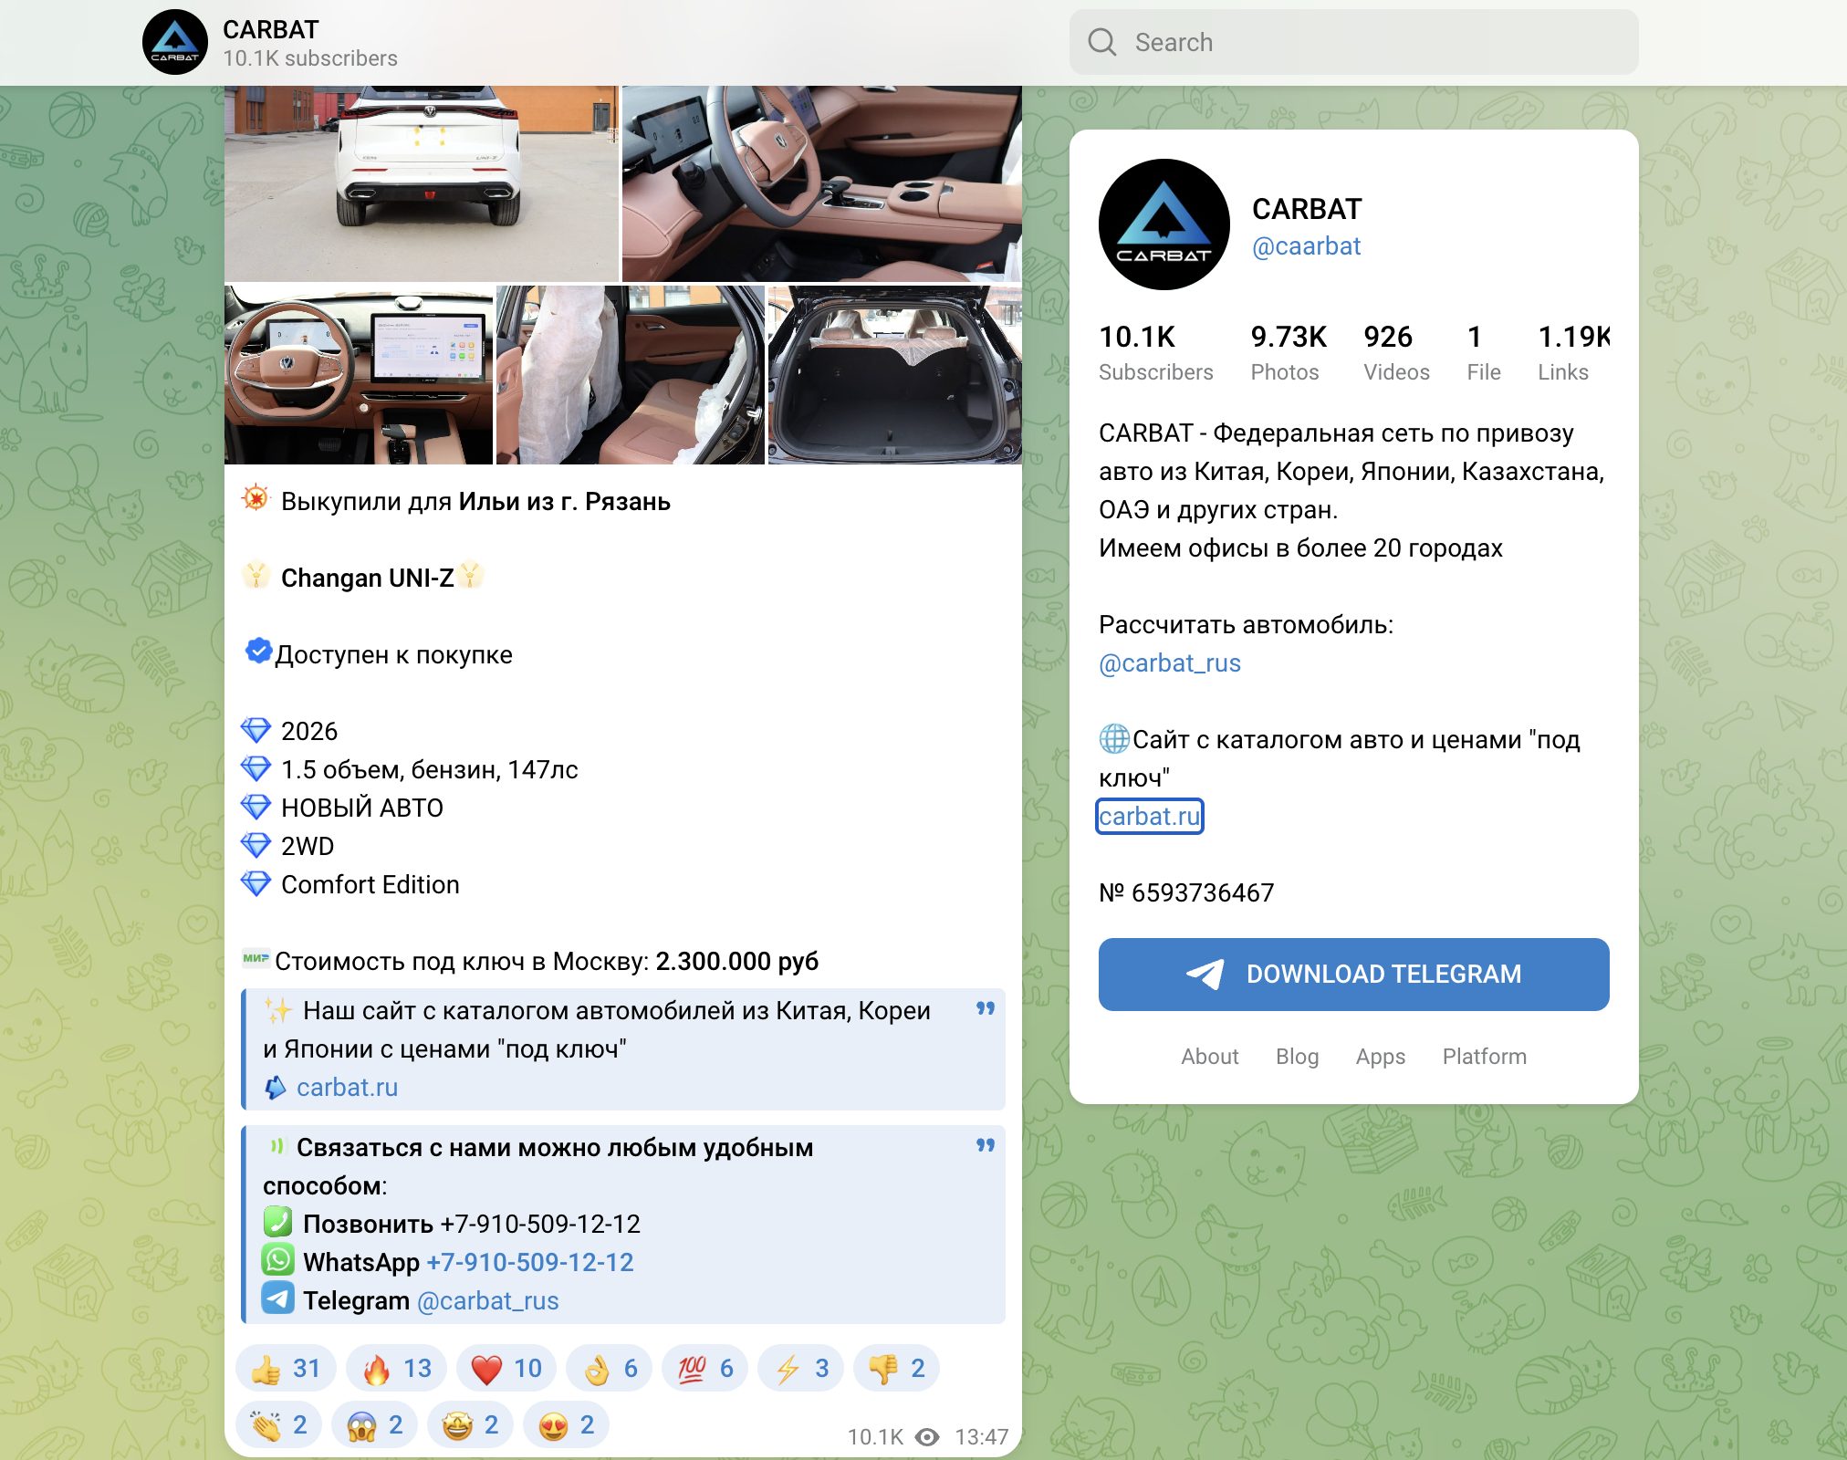Toggle the 100 points reaction
Screen dimensions: 1847x1460
coord(705,1368)
